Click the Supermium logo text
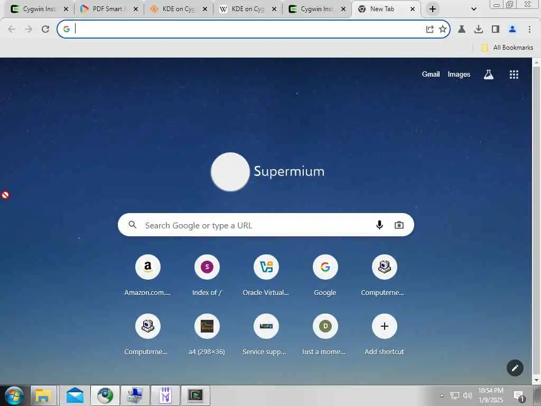 [289, 172]
